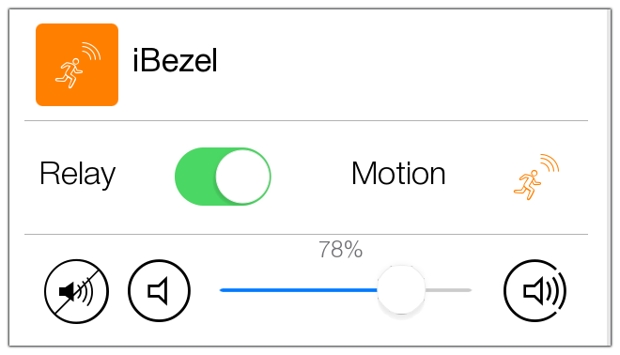The image size is (620, 355).
Task: Select the iBezel device title
Action: [x=175, y=60]
